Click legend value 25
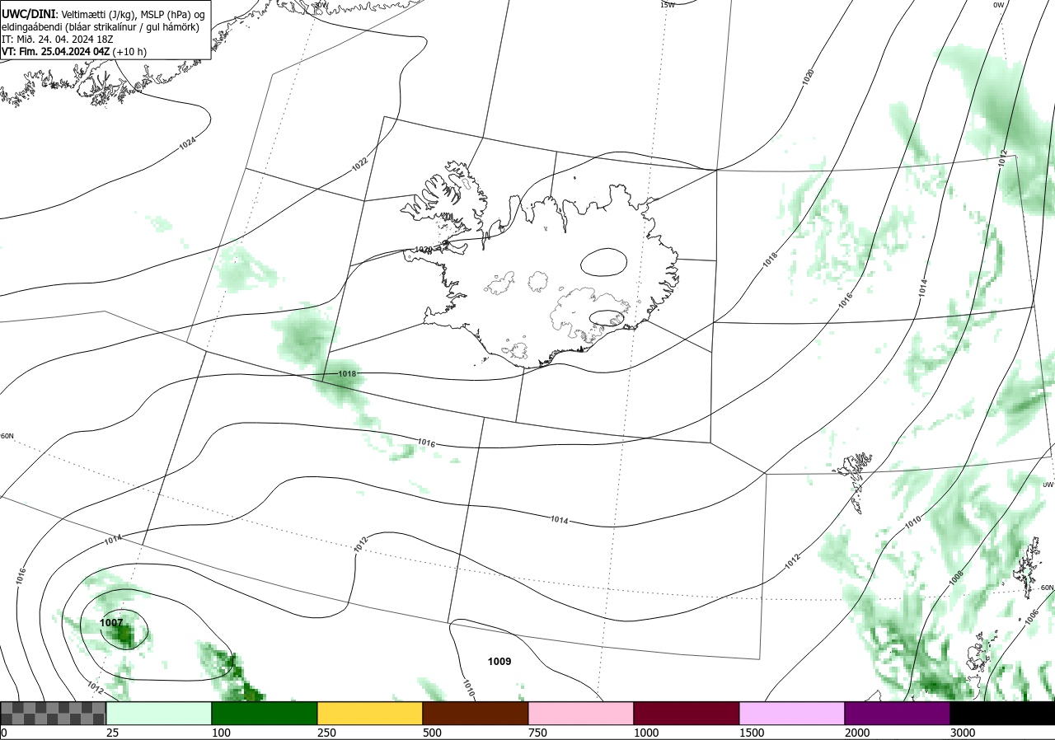Viewport: 1055px width, 740px height. (x=112, y=733)
